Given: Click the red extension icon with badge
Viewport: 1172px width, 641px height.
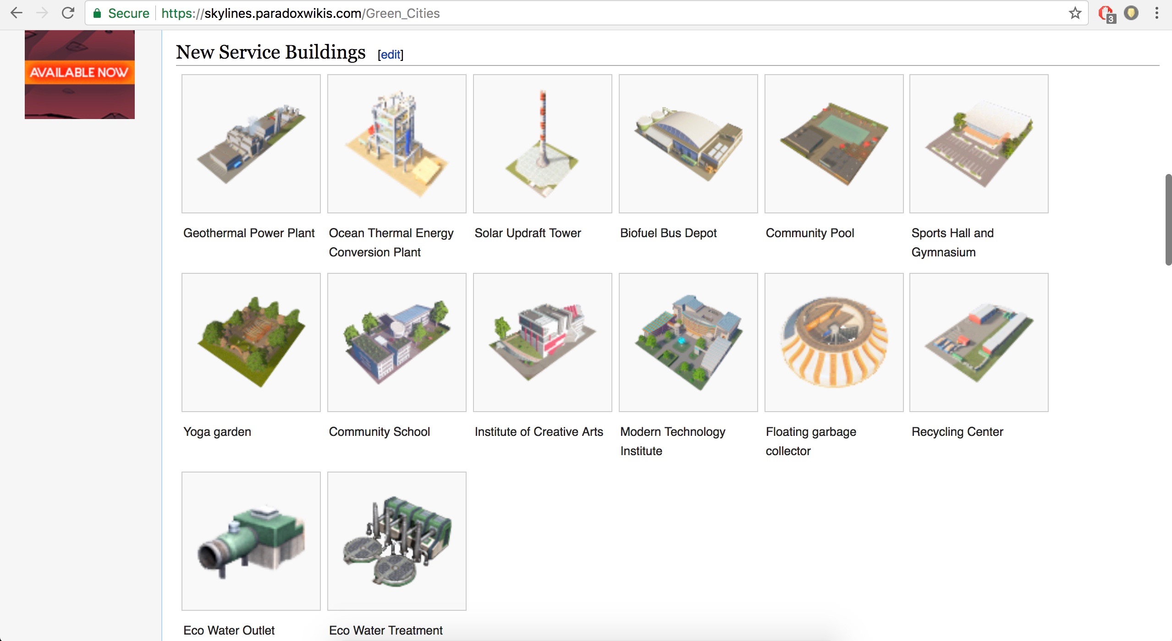Looking at the screenshot, I should pos(1106,13).
